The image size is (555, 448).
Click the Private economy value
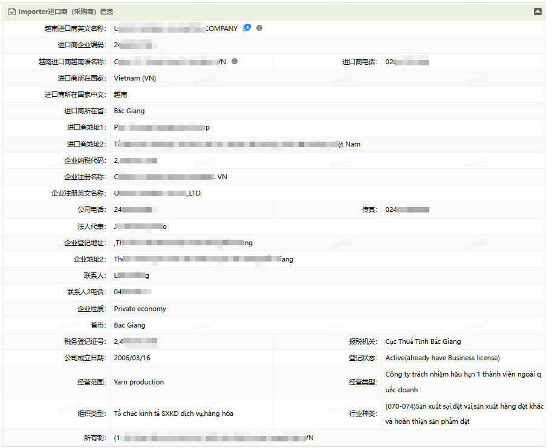click(x=140, y=309)
